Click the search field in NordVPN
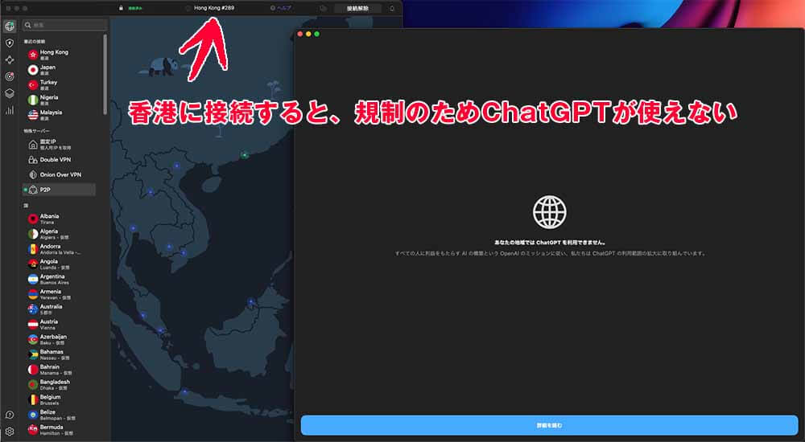 [x=65, y=25]
